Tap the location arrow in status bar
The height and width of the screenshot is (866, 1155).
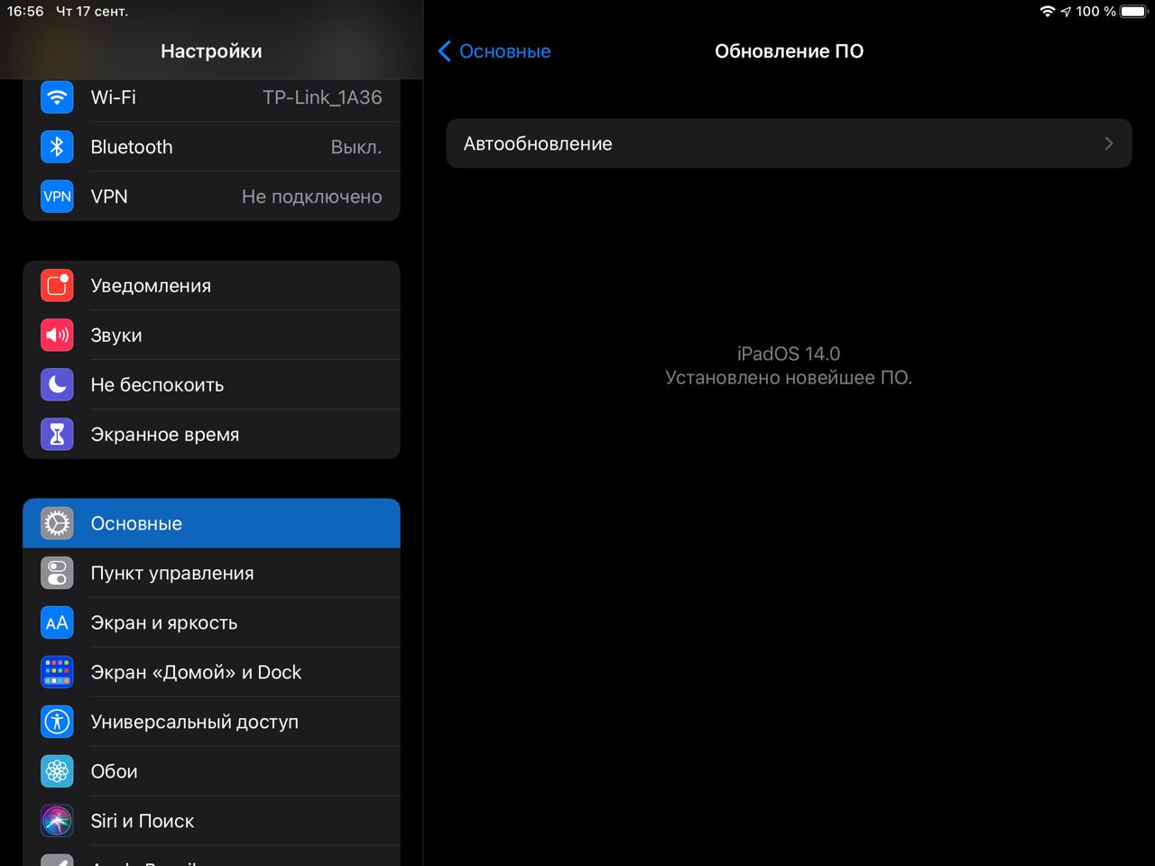(1066, 12)
